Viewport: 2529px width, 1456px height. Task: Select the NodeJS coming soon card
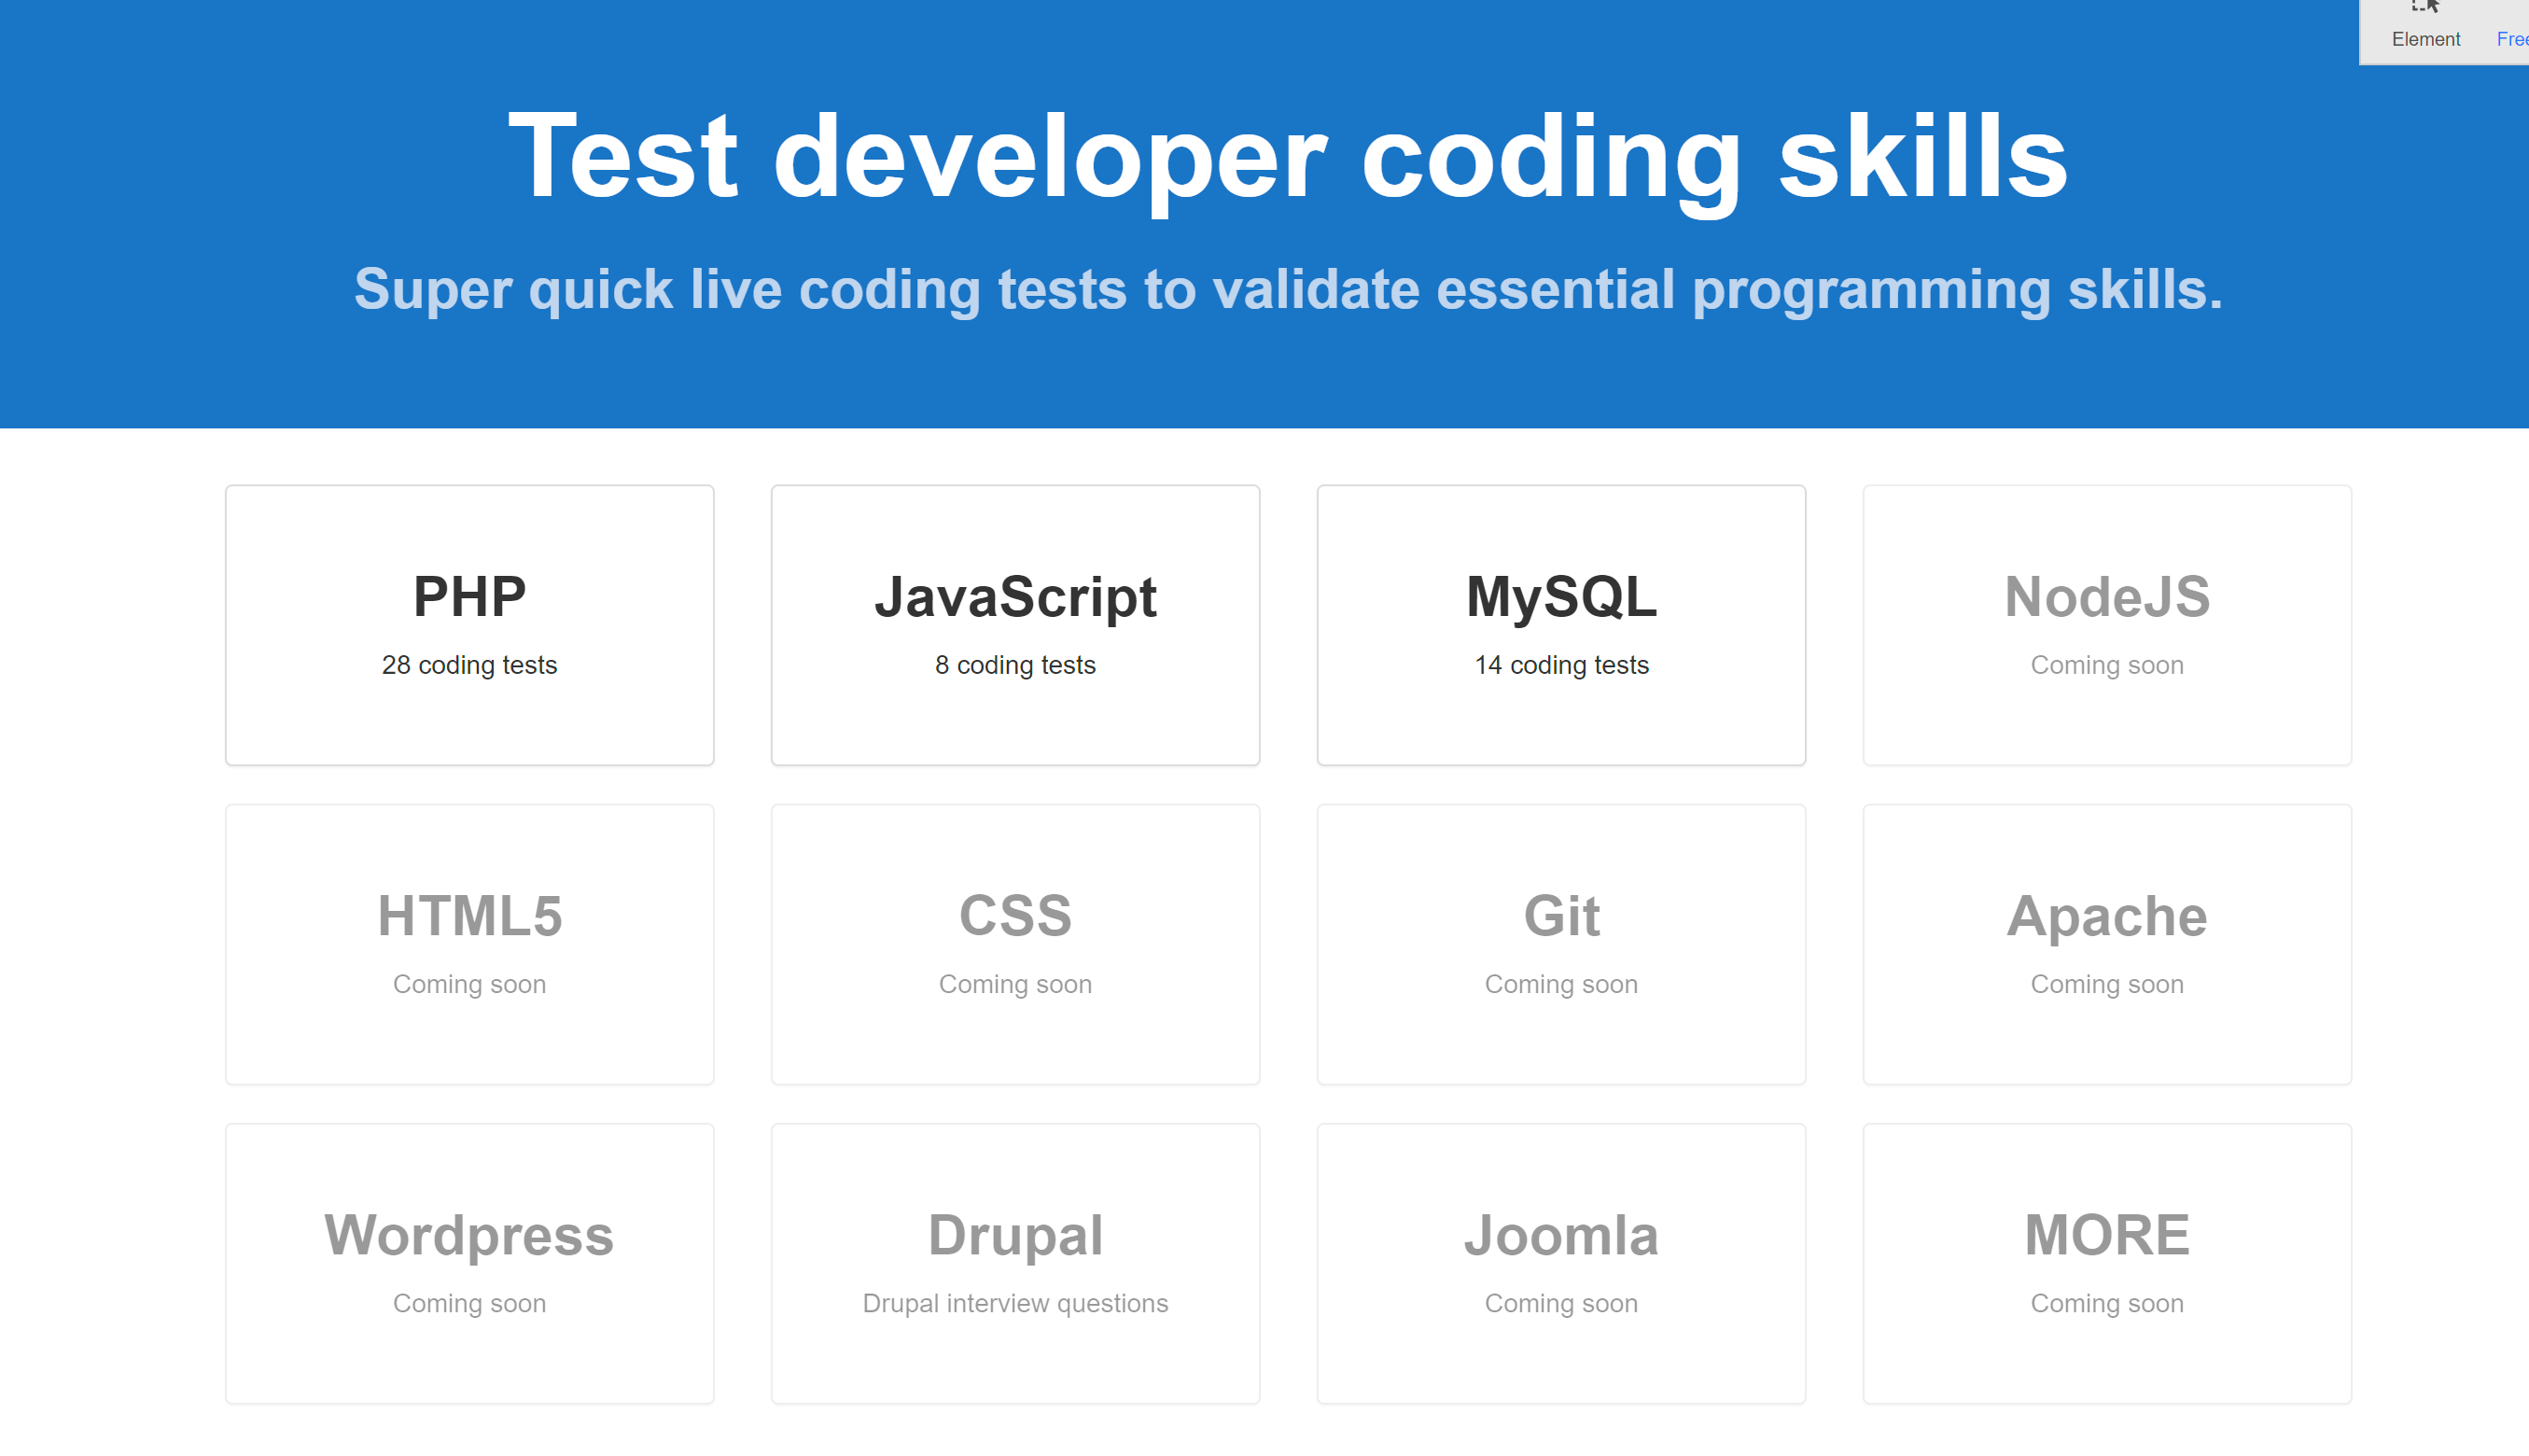click(2107, 626)
